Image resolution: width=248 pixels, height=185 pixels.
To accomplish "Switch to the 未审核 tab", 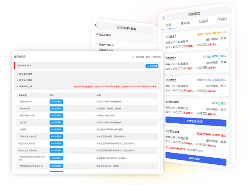I will [x=186, y=23].
